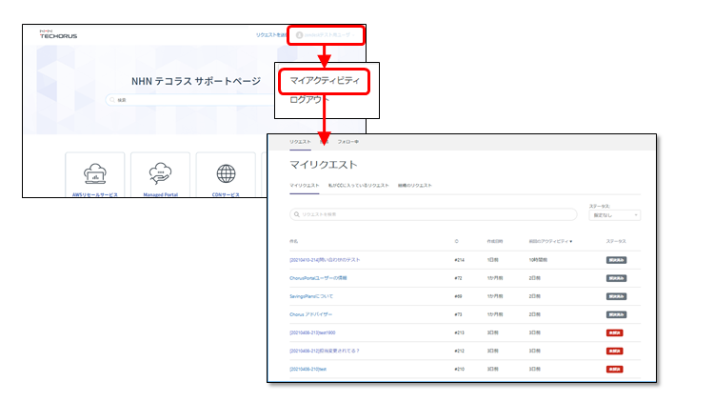The height and width of the screenshot is (402, 714).
Task: Click the red status badge for #212
Action: [x=615, y=351]
